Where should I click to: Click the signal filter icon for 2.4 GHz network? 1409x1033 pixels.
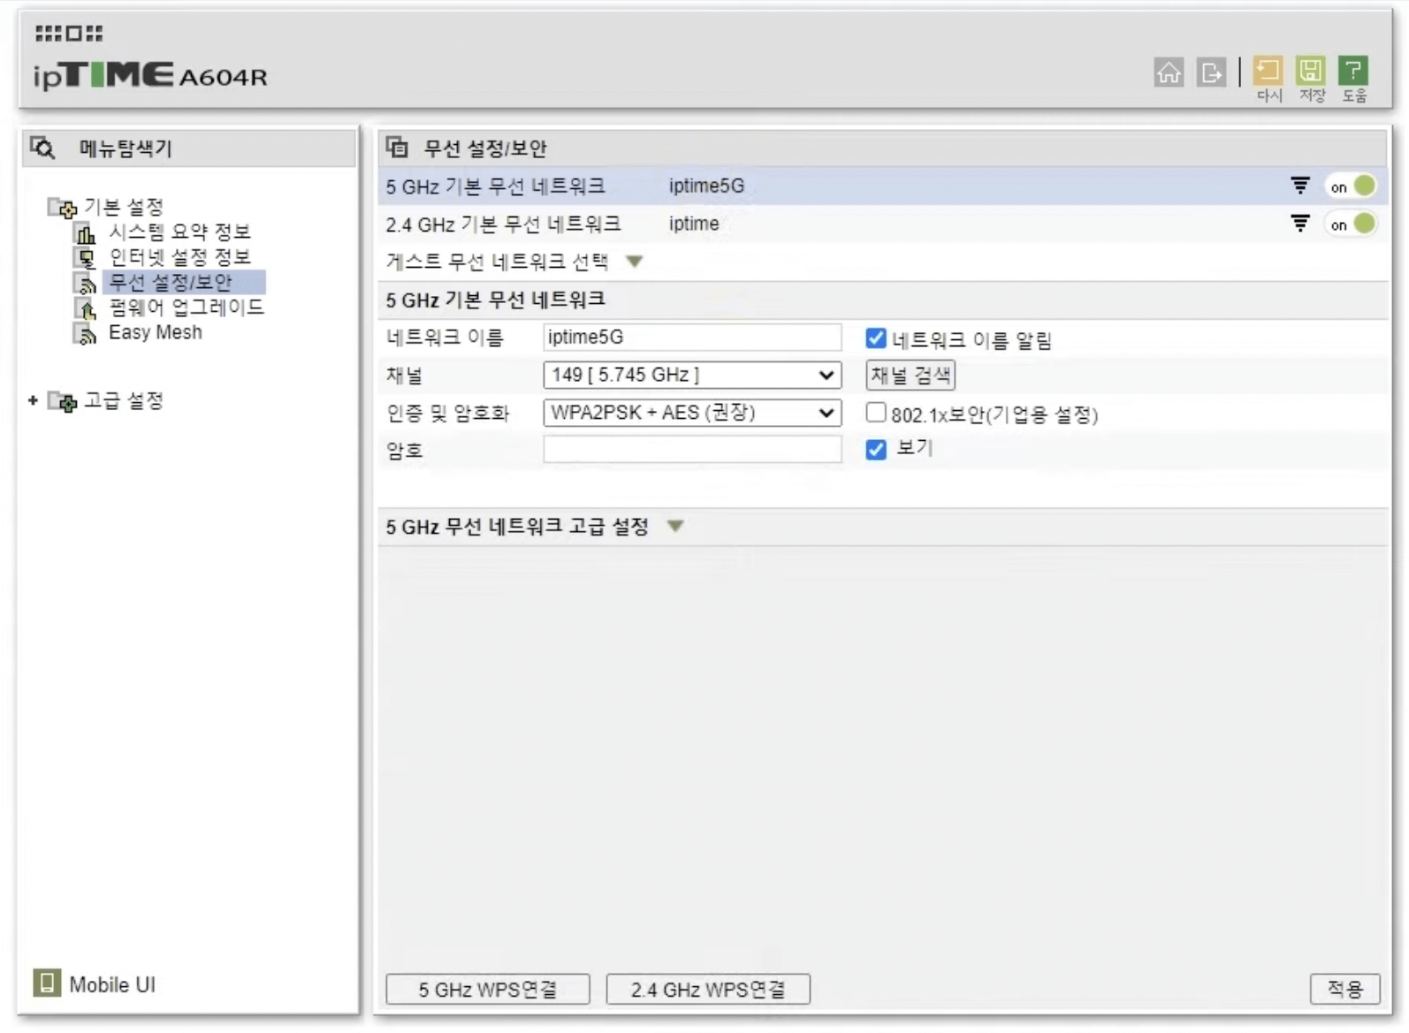[1299, 224]
